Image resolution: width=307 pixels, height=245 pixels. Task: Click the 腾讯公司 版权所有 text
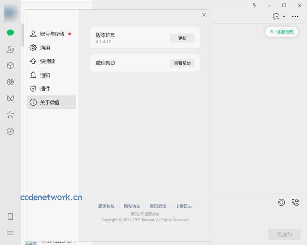click(145, 214)
